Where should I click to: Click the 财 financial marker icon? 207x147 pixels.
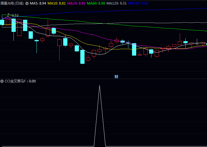pyautogui.click(x=116, y=76)
